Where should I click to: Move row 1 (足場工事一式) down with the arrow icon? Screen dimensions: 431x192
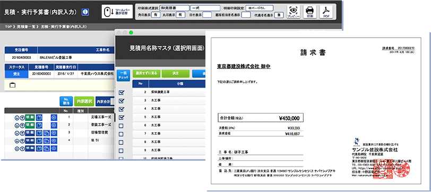point(17,117)
